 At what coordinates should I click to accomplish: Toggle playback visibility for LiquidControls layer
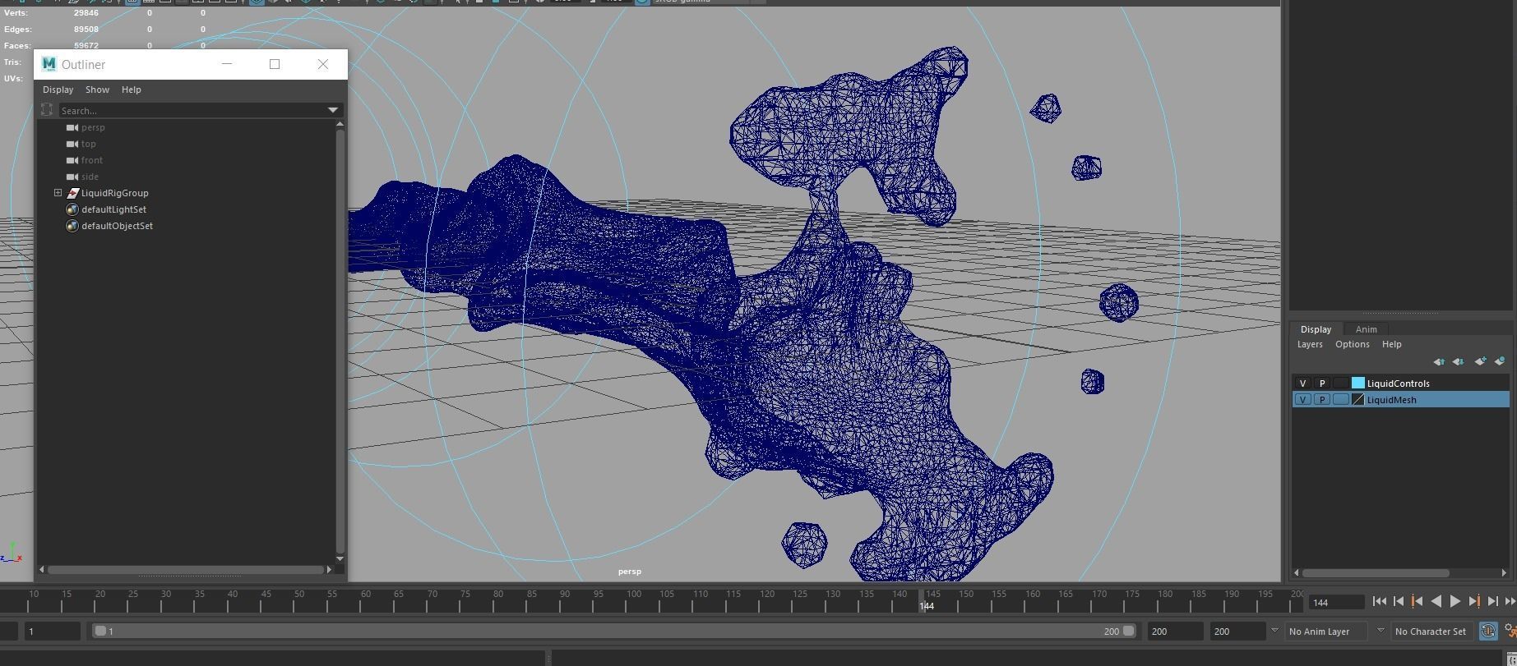click(x=1322, y=384)
